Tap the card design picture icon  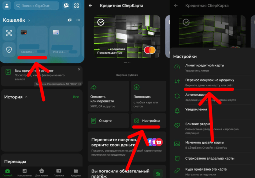pos(177,144)
